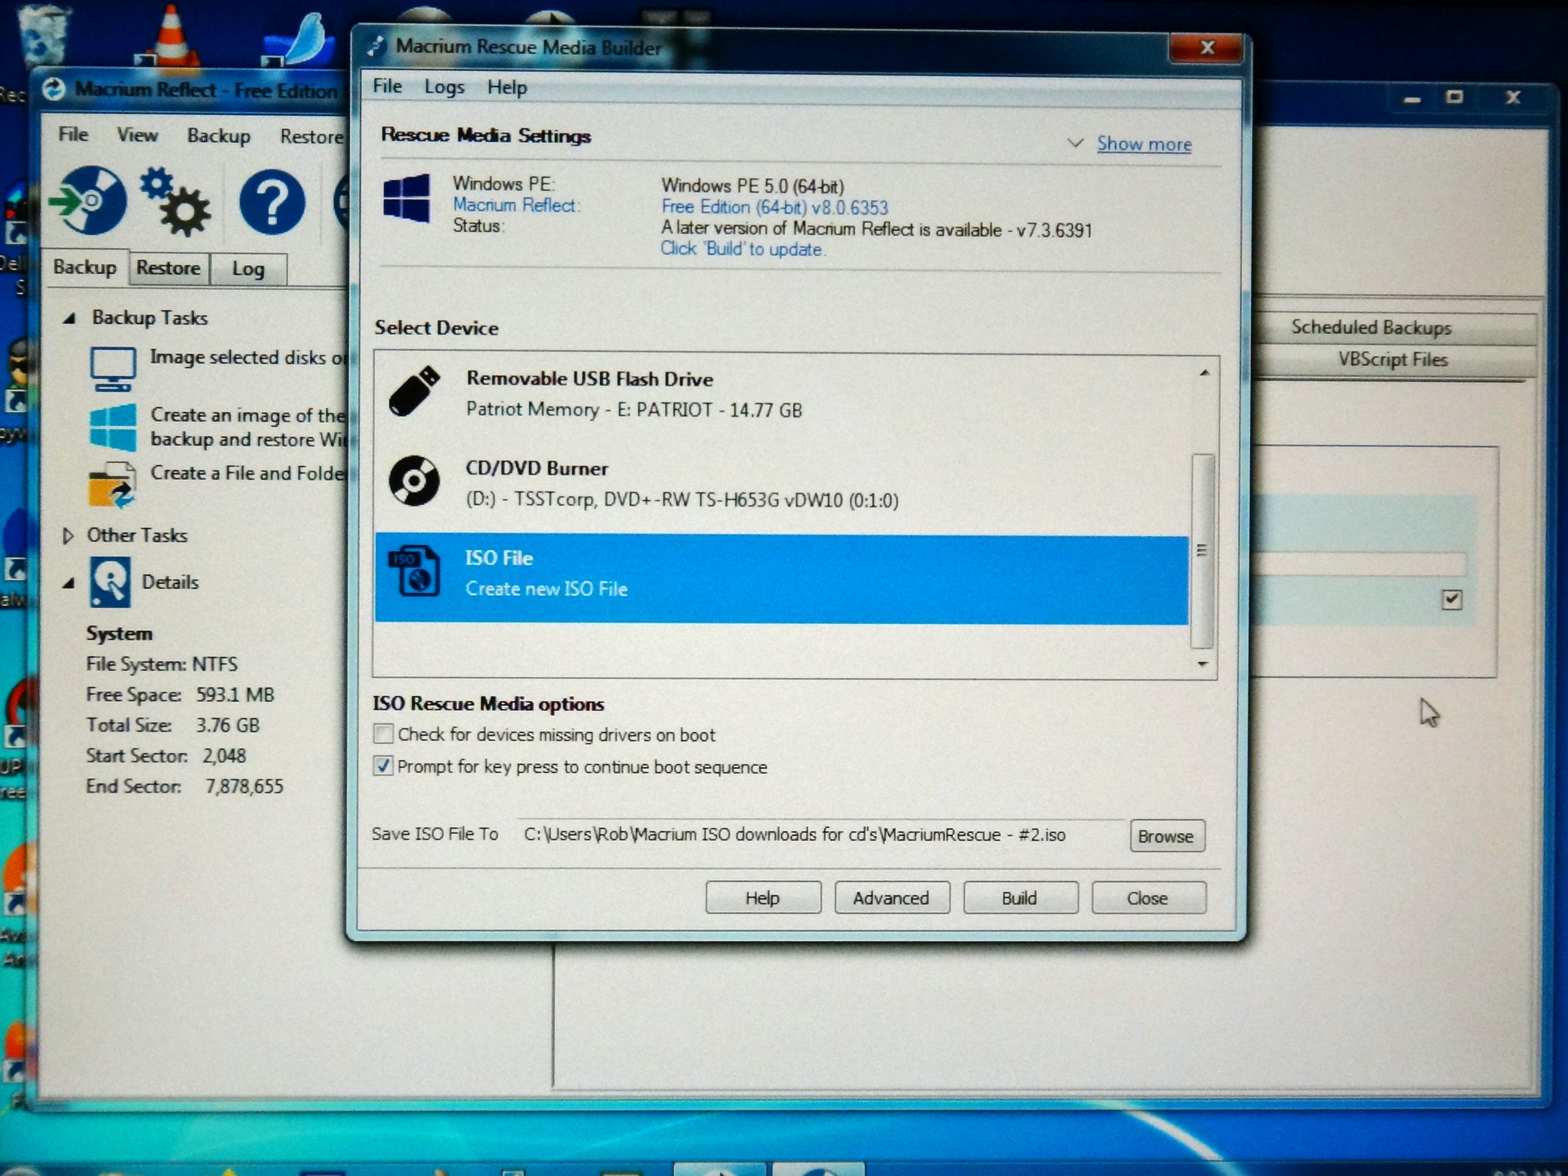Enable Check for devices missing drivers on boot

[384, 734]
